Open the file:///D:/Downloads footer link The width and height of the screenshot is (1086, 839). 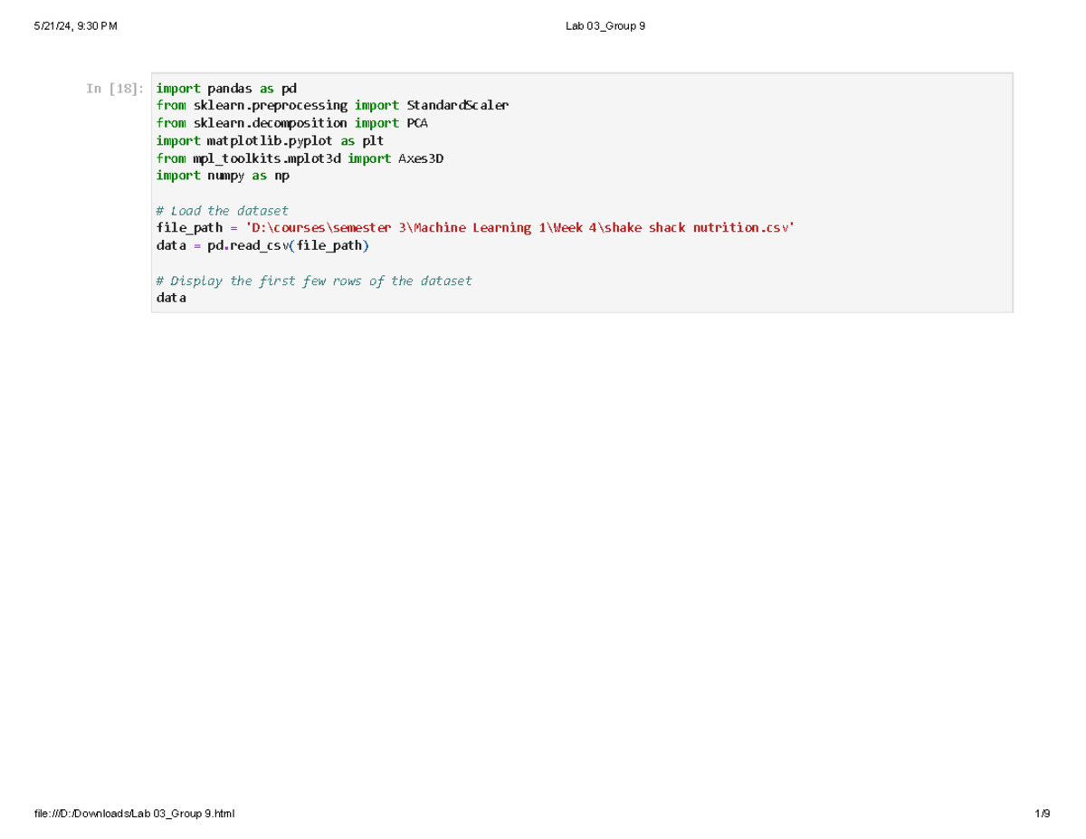tap(134, 814)
